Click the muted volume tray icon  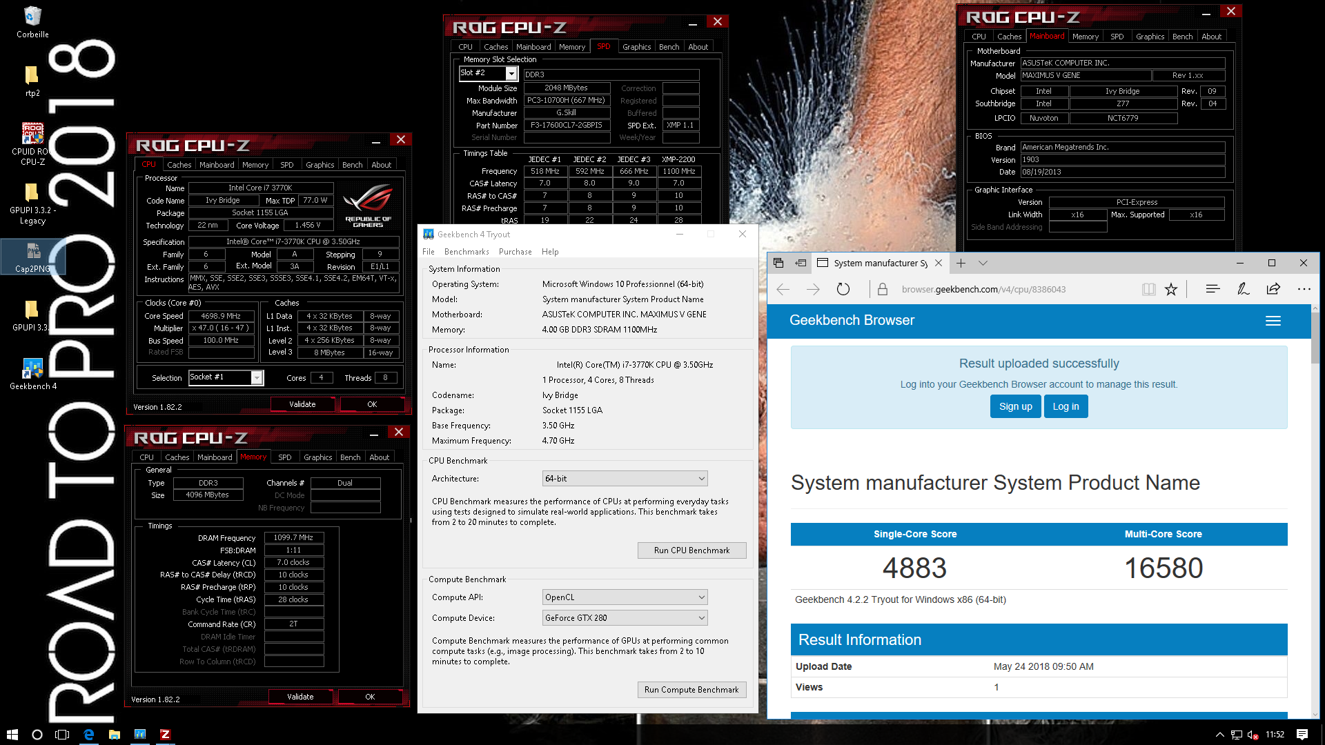[x=1253, y=735]
